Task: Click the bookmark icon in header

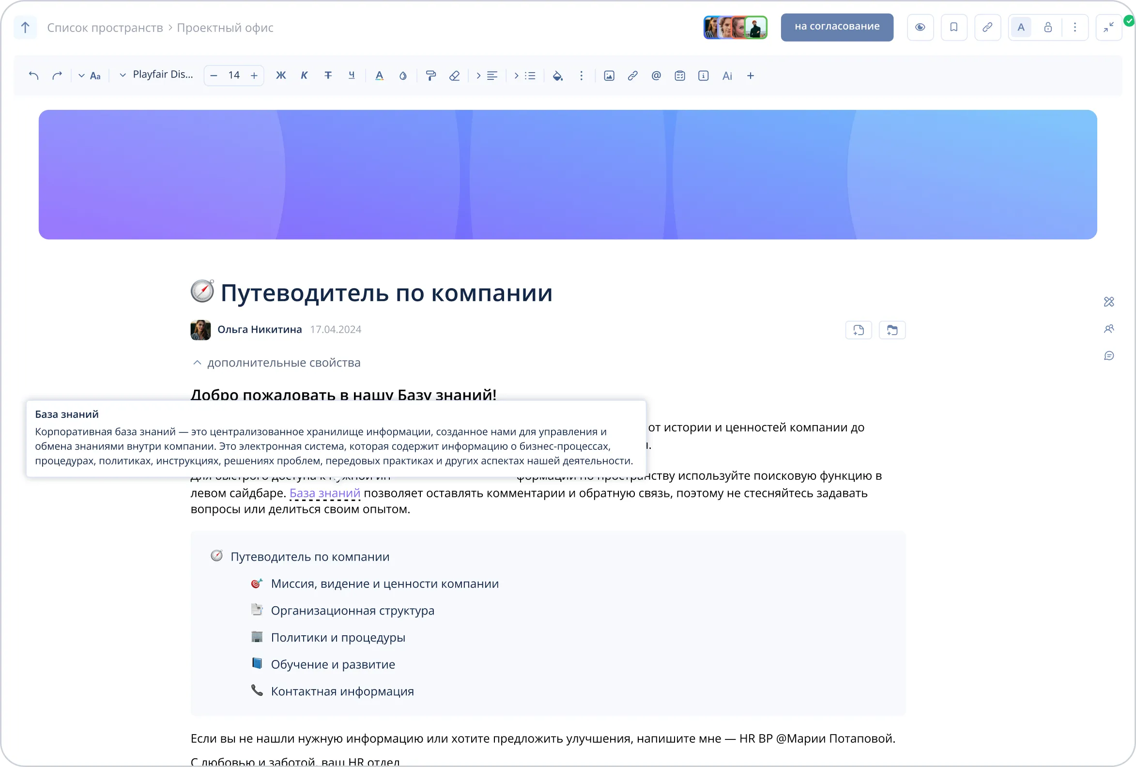Action: (x=953, y=28)
